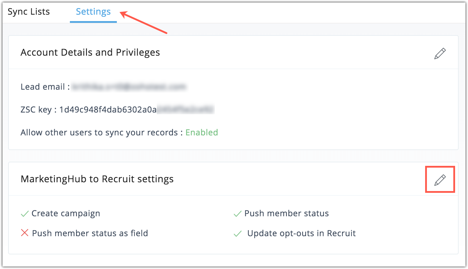468x269 pixels.
Task: Click the ZSC key label
Action: point(36,110)
